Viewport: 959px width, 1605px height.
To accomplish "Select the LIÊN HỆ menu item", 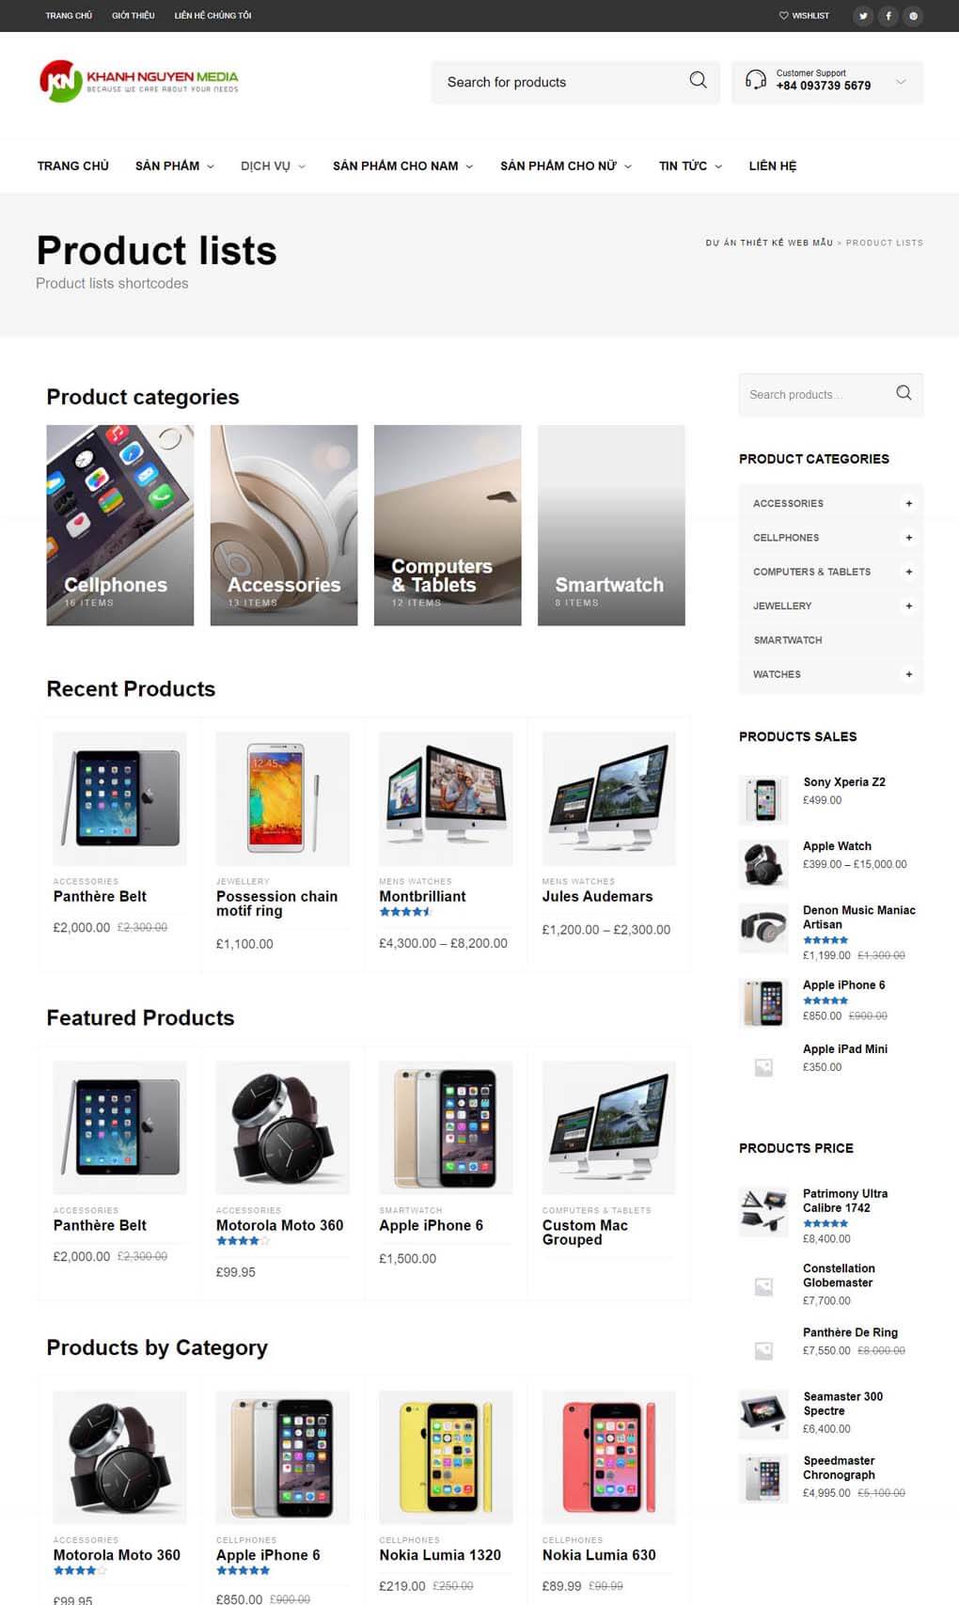I will [773, 165].
